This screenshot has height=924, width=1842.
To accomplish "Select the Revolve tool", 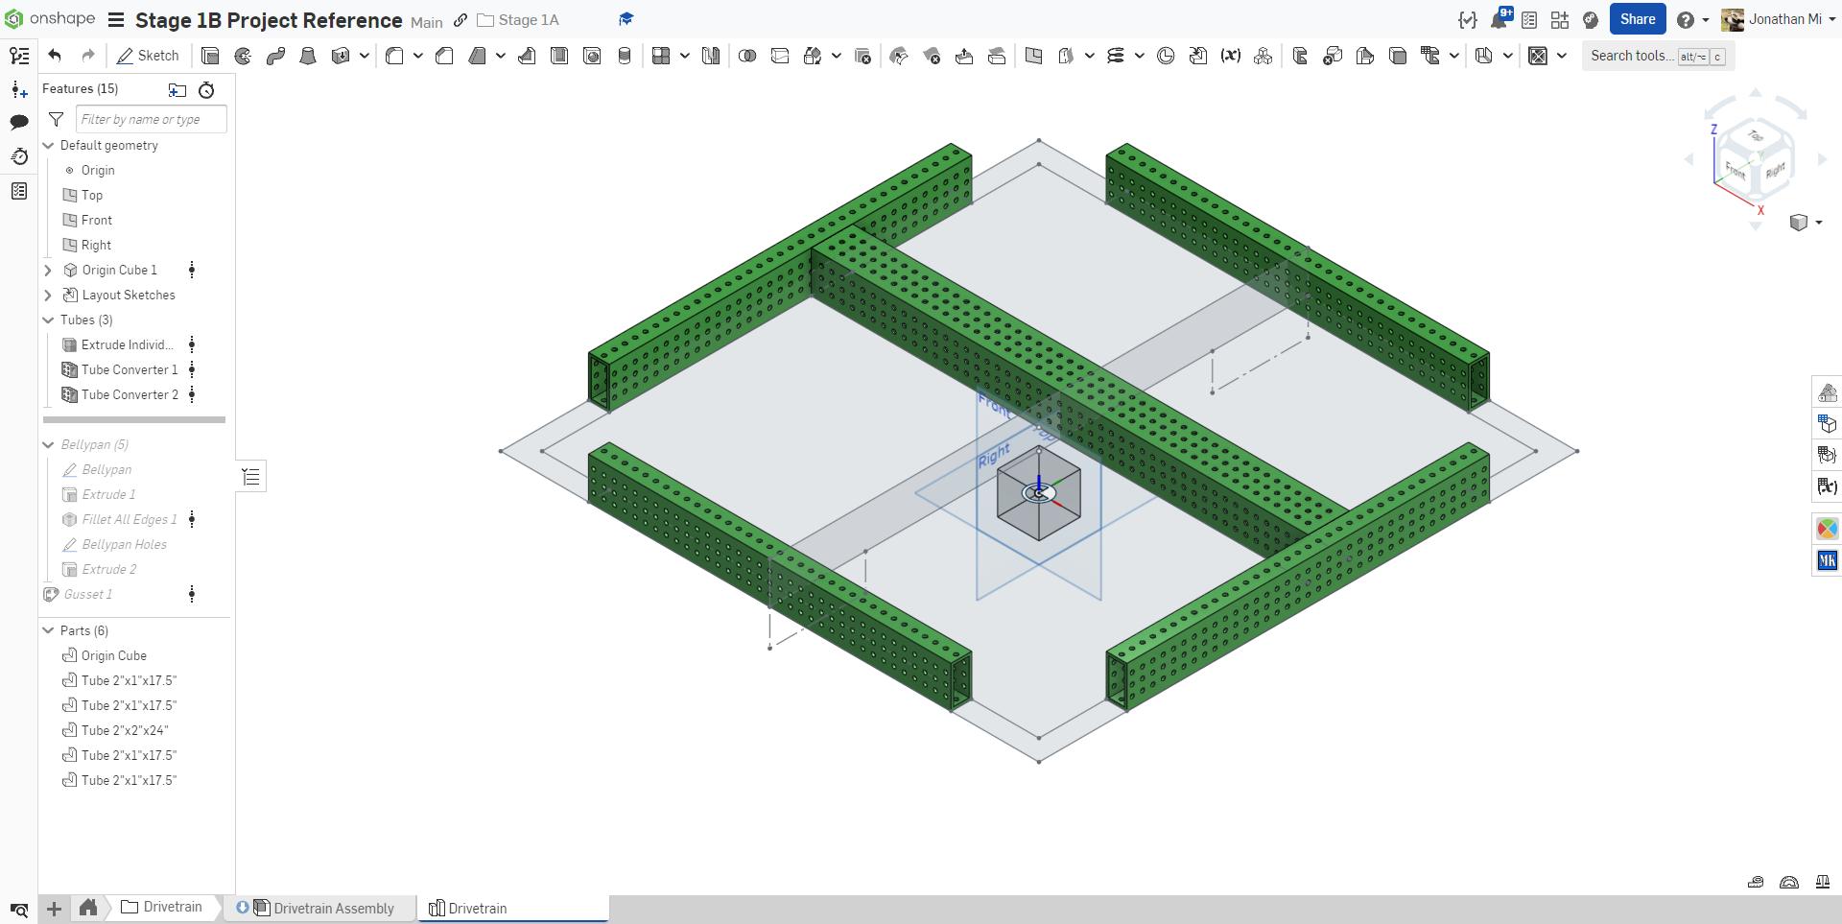I will [x=243, y=56].
